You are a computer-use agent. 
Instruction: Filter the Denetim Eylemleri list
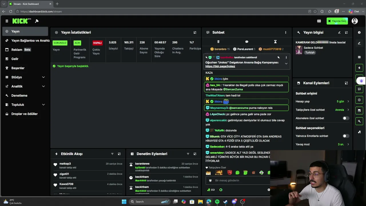click(x=188, y=154)
